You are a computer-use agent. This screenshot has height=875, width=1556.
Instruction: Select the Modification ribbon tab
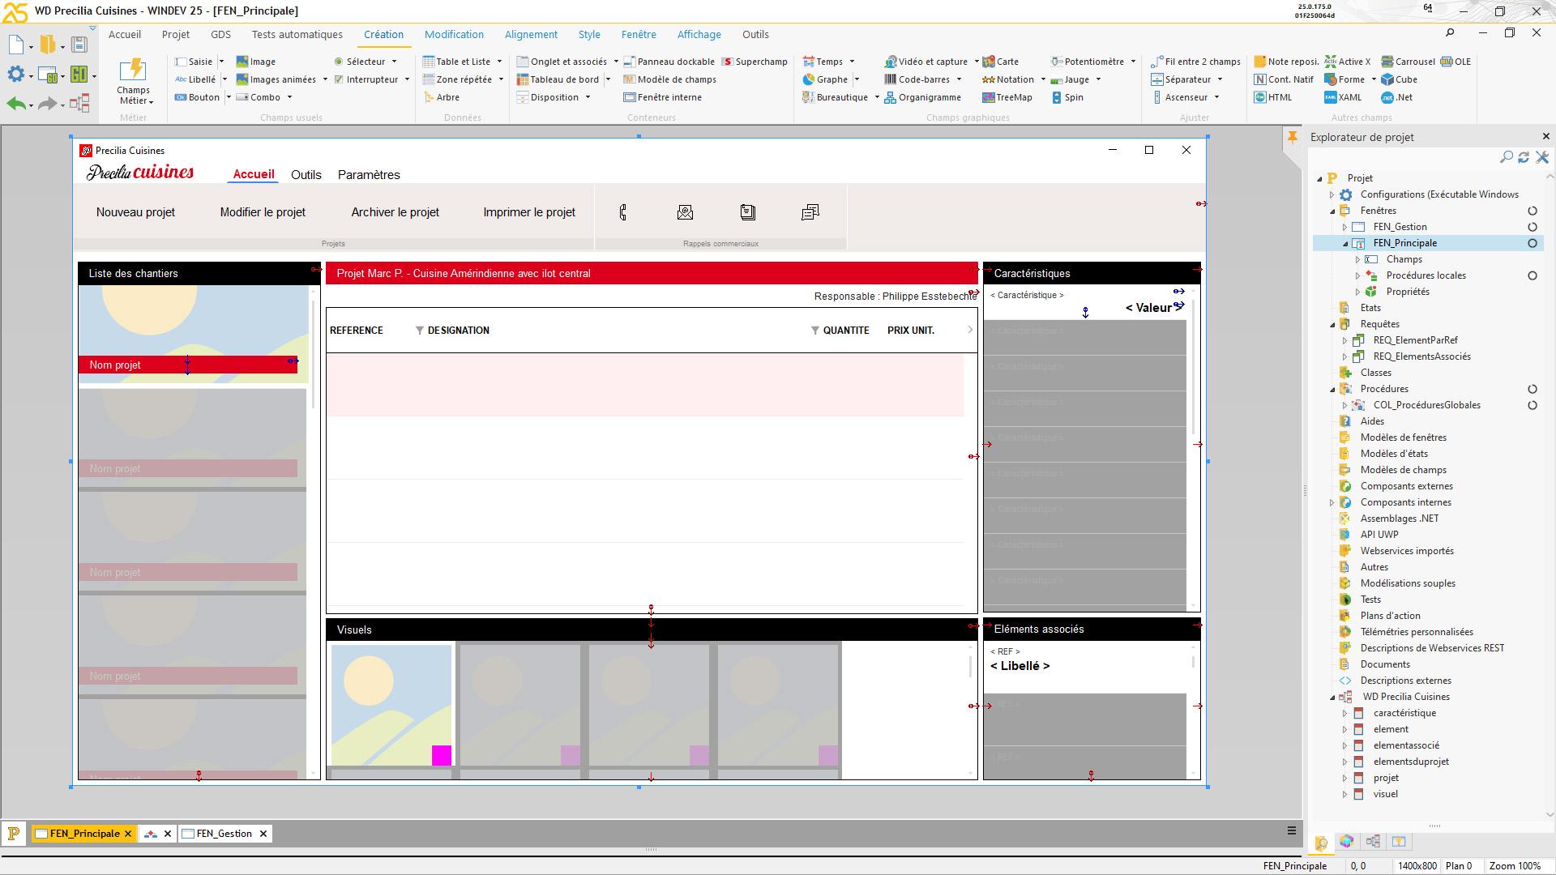click(453, 34)
